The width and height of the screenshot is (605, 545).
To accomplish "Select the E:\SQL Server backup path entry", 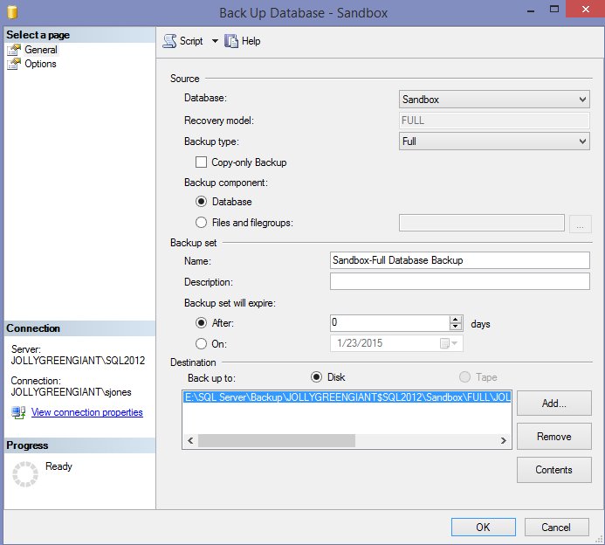I will tap(347, 397).
